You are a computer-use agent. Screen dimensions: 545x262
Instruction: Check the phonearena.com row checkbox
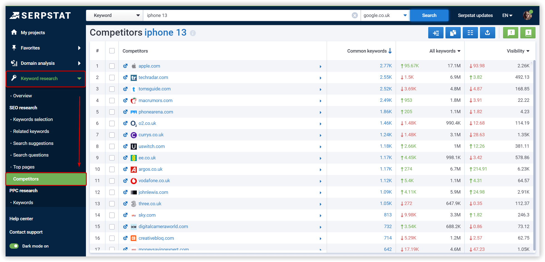coord(112,112)
